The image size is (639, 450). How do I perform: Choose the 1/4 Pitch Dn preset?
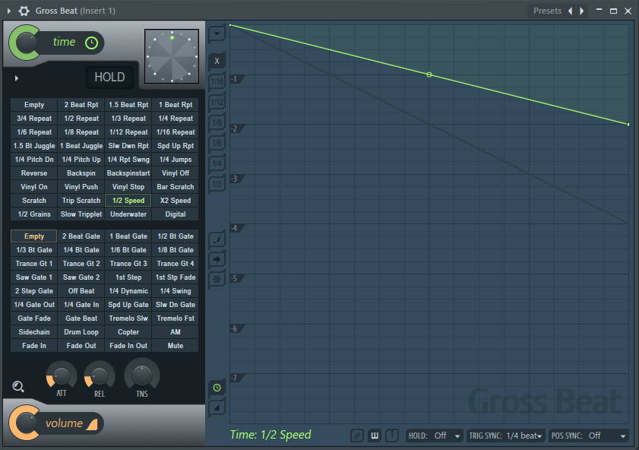tap(34, 160)
